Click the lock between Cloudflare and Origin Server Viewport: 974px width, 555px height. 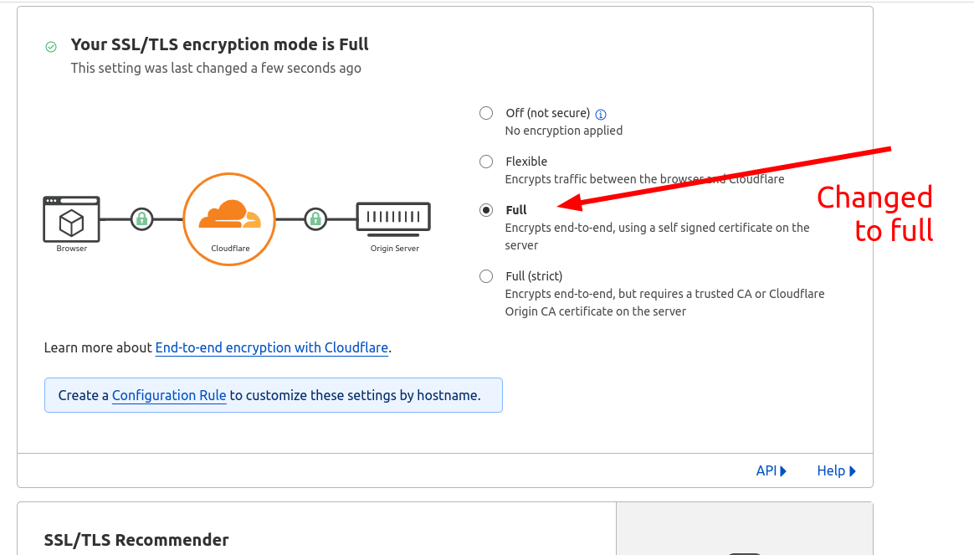click(x=315, y=219)
